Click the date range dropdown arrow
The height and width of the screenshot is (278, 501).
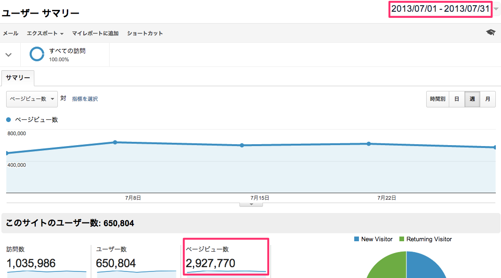[496, 9]
